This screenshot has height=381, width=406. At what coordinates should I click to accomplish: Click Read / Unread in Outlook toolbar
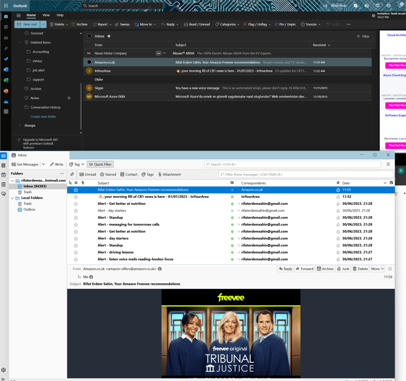[197, 24]
